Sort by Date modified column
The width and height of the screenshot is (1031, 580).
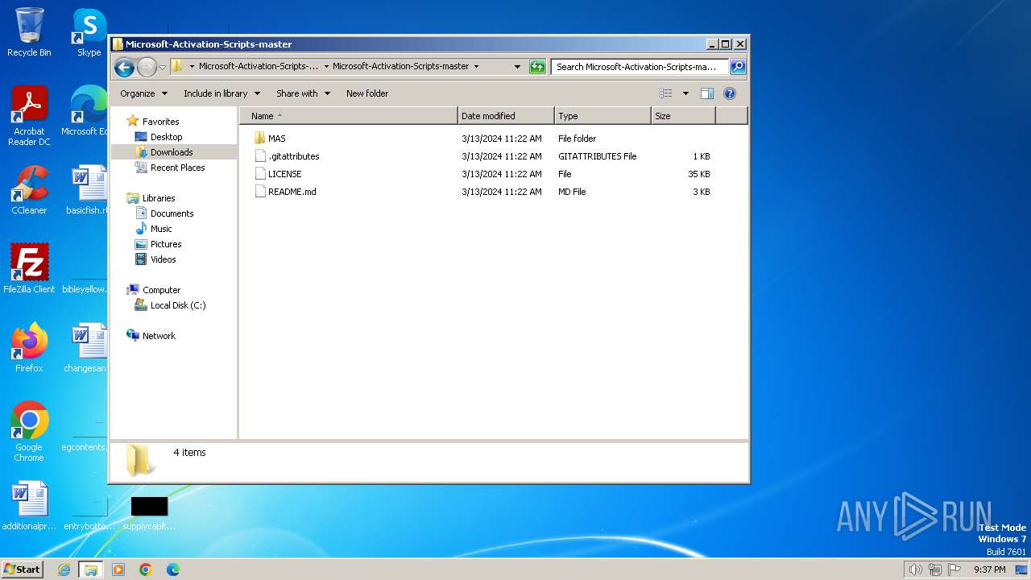pos(506,116)
